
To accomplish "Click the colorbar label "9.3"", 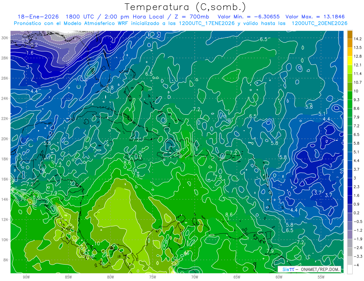I will (356, 100).
